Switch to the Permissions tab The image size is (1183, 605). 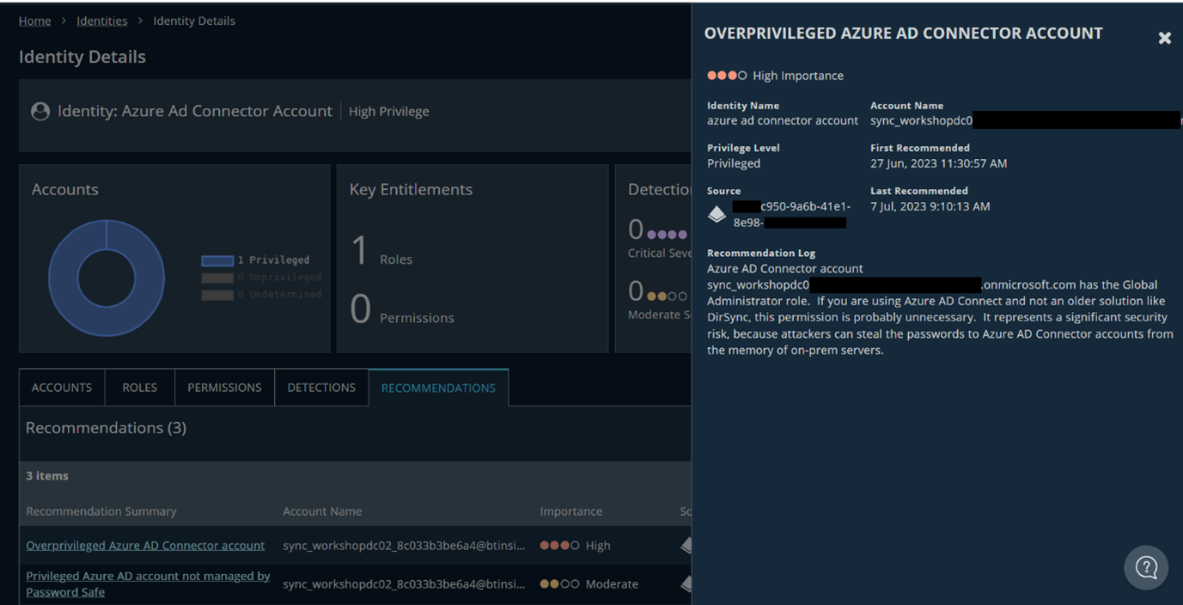pos(224,388)
